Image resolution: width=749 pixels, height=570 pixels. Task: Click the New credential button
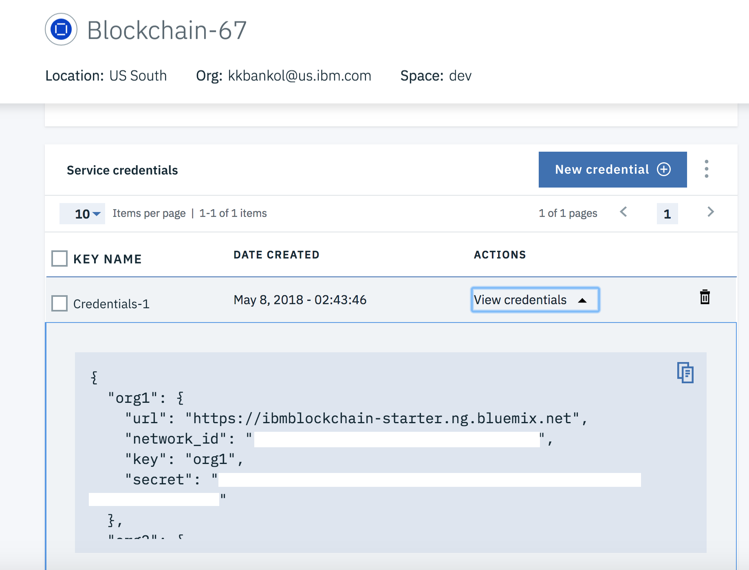613,170
